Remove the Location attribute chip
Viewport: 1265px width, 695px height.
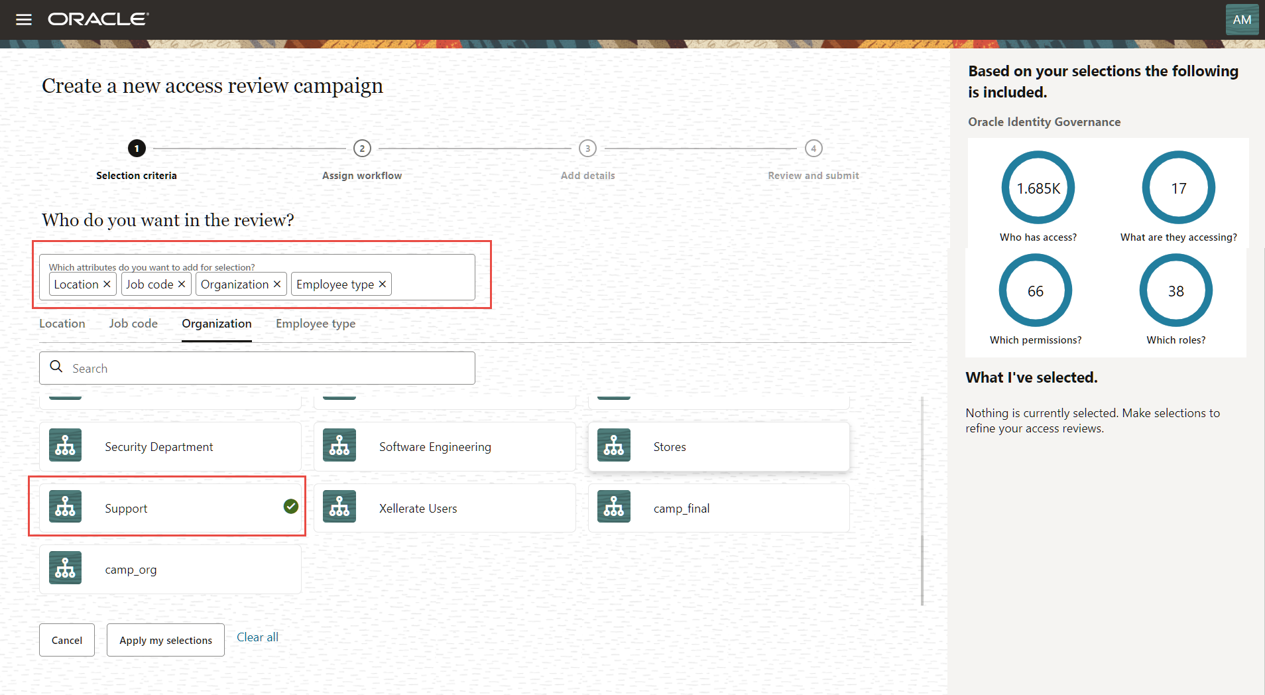pos(107,284)
